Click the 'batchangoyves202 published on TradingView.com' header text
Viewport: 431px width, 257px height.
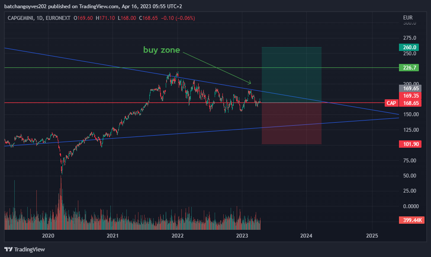click(x=61, y=6)
